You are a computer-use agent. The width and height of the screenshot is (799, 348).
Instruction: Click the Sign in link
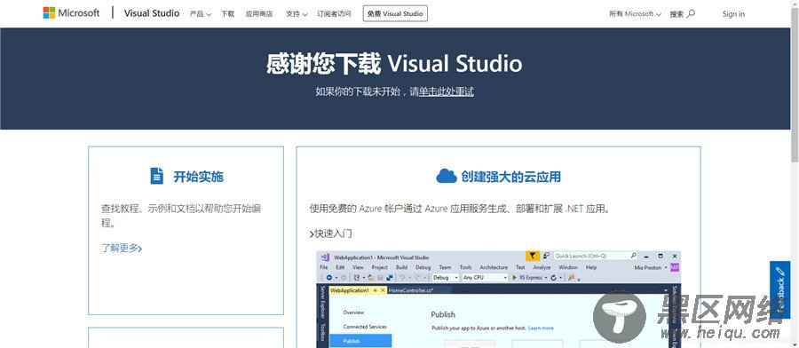(x=733, y=13)
